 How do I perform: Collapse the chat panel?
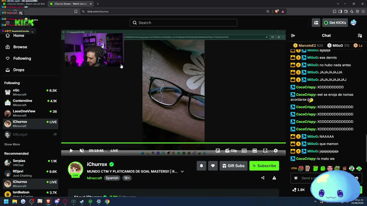(293, 35)
